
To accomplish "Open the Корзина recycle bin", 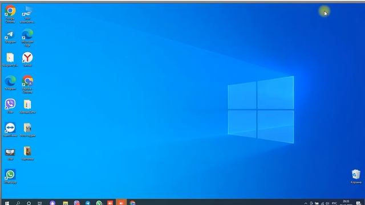I will click(356, 177).
